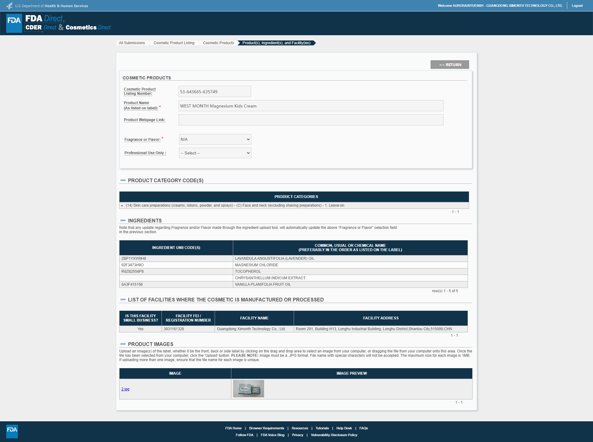Open the 2.jpg image link
The width and height of the screenshot is (593, 442).
click(125, 389)
